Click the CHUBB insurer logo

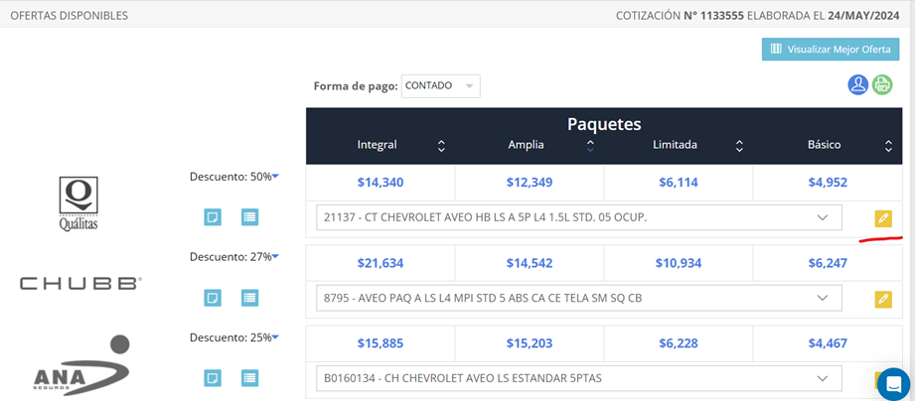pyautogui.click(x=81, y=284)
